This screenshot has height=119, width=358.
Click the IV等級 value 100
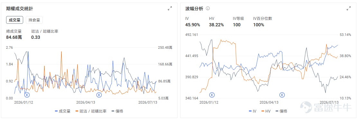pos(236,25)
